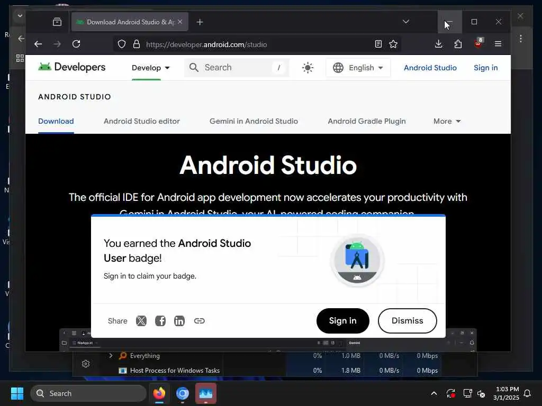Image resolution: width=542 pixels, height=406 pixels.
Task: Open clock showing 1:03 PM
Action: click(x=507, y=393)
